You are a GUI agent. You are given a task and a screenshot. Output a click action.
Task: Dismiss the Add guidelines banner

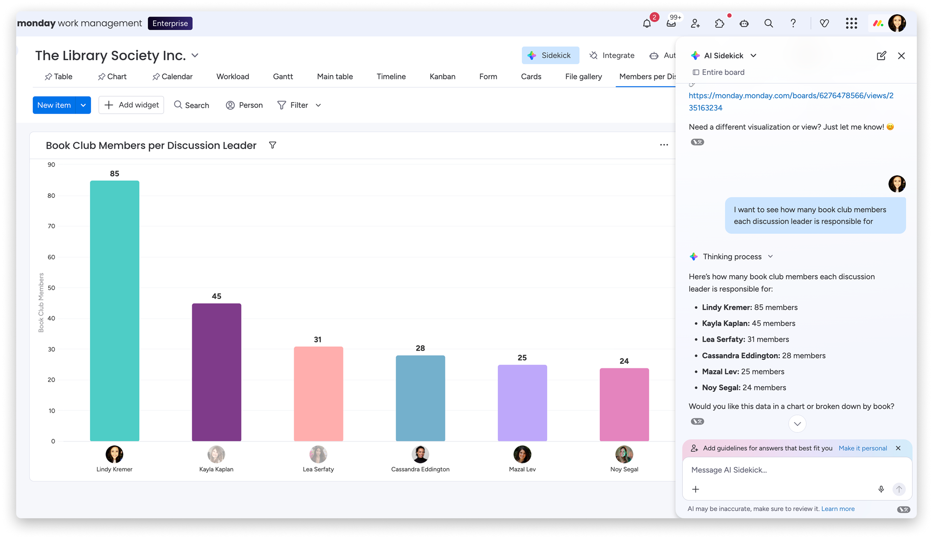898,448
